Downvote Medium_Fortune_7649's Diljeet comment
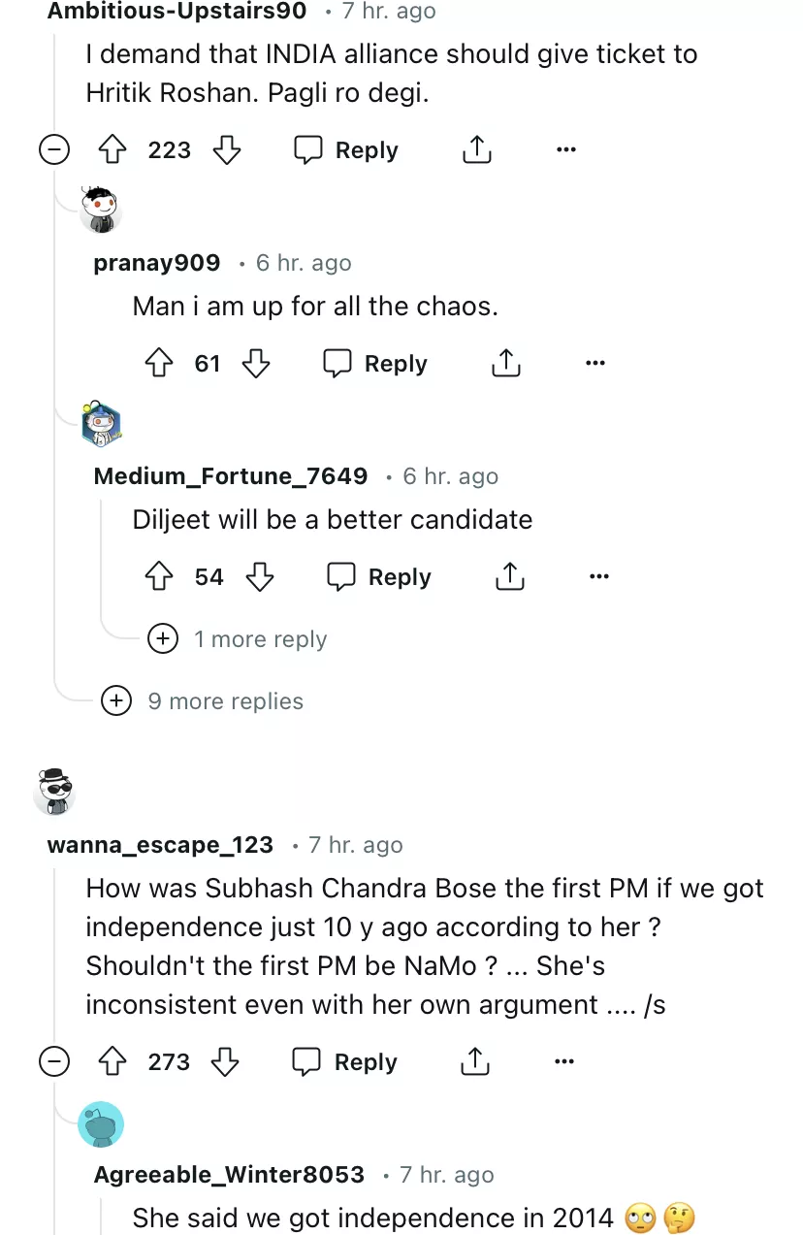The width and height of the screenshot is (803, 1235). (260, 577)
